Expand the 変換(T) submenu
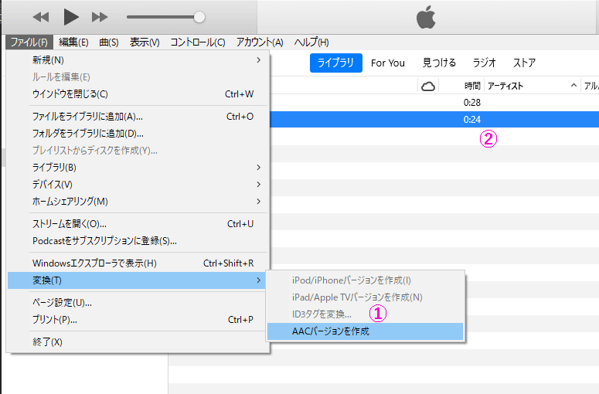Image resolution: width=599 pixels, height=394 pixels. [138, 280]
